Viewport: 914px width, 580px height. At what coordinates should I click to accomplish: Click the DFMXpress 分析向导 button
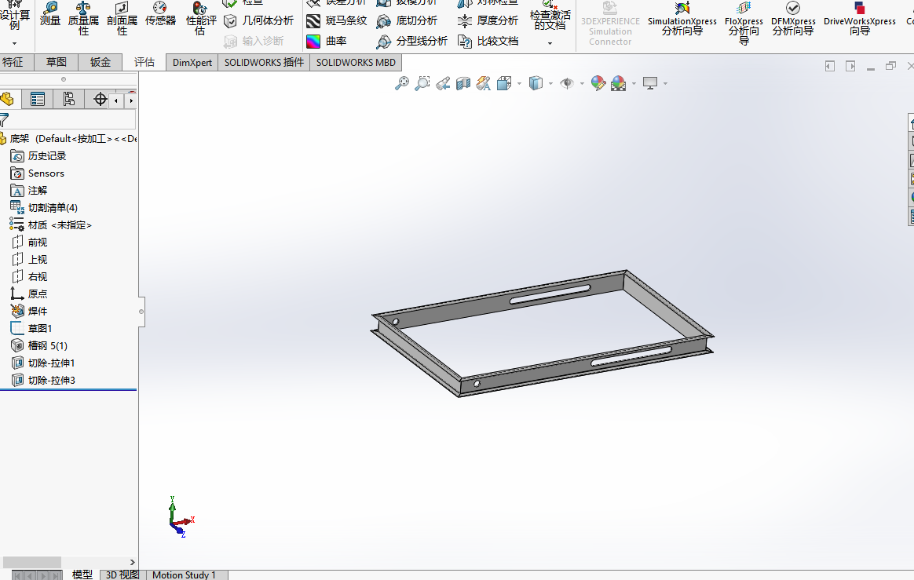tap(793, 20)
